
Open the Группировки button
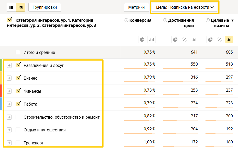point(45,7)
